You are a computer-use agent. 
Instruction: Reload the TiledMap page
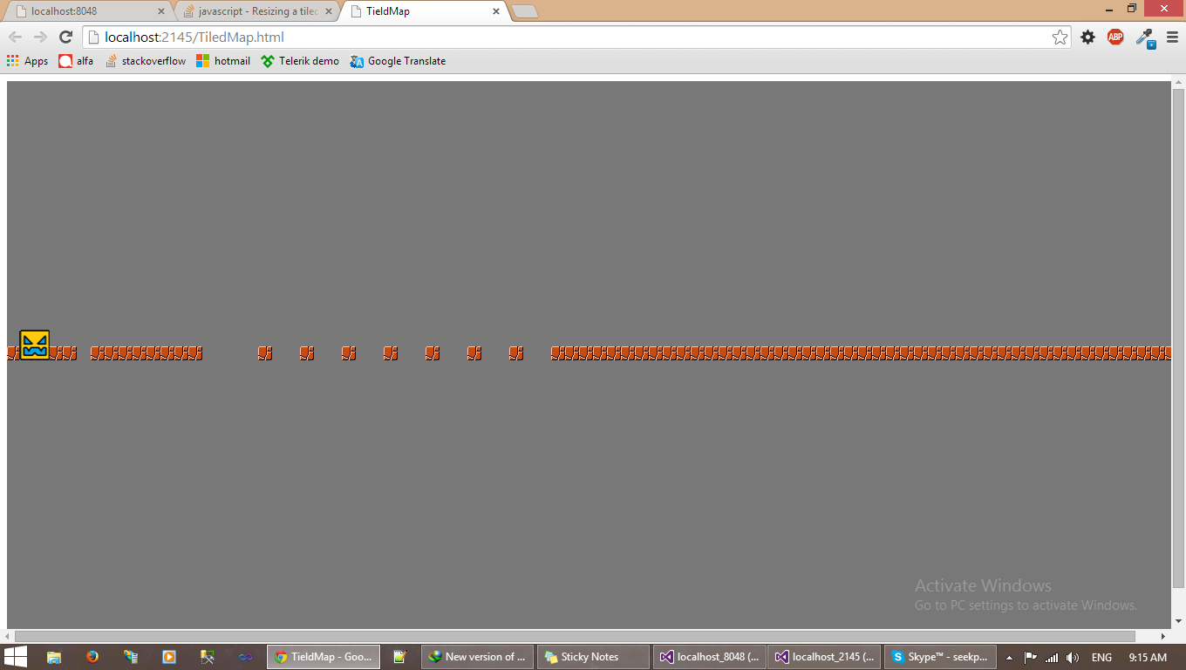click(65, 37)
